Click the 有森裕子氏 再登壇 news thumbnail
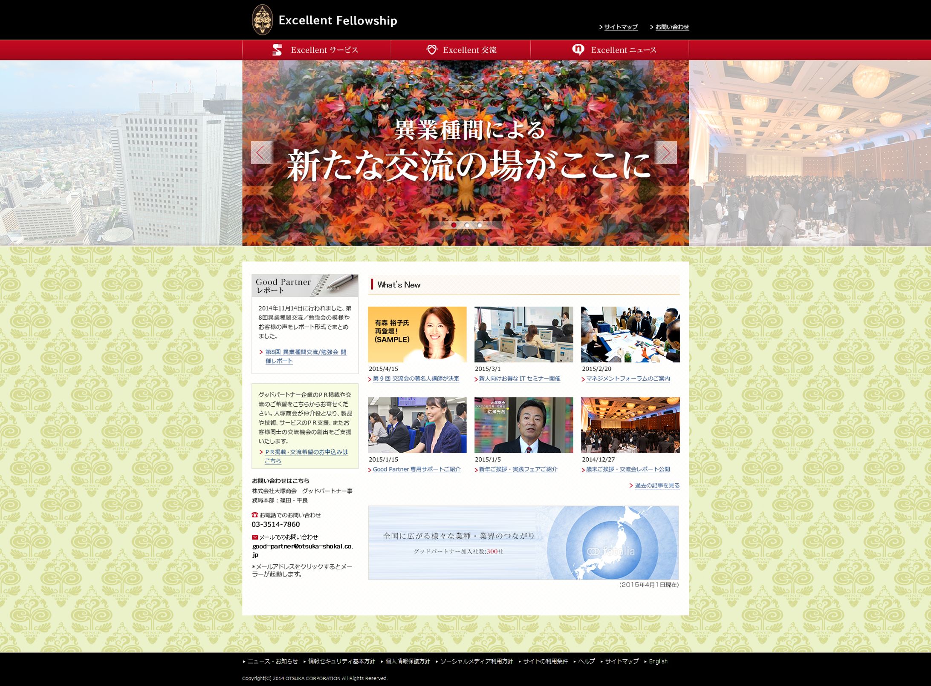Image resolution: width=931 pixels, height=686 pixels. (417, 334)
